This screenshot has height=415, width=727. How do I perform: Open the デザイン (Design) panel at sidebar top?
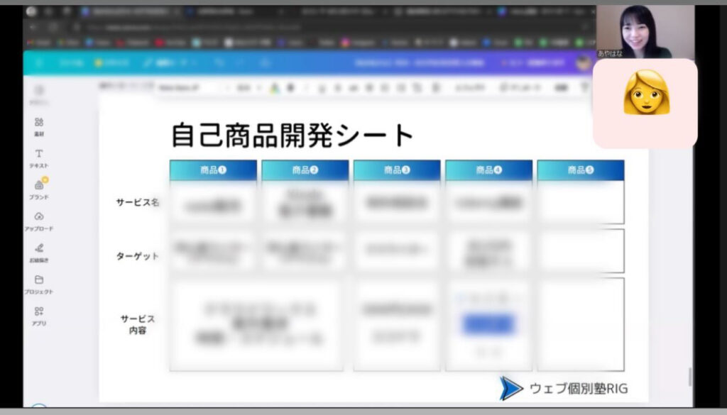tap(39, 94)
